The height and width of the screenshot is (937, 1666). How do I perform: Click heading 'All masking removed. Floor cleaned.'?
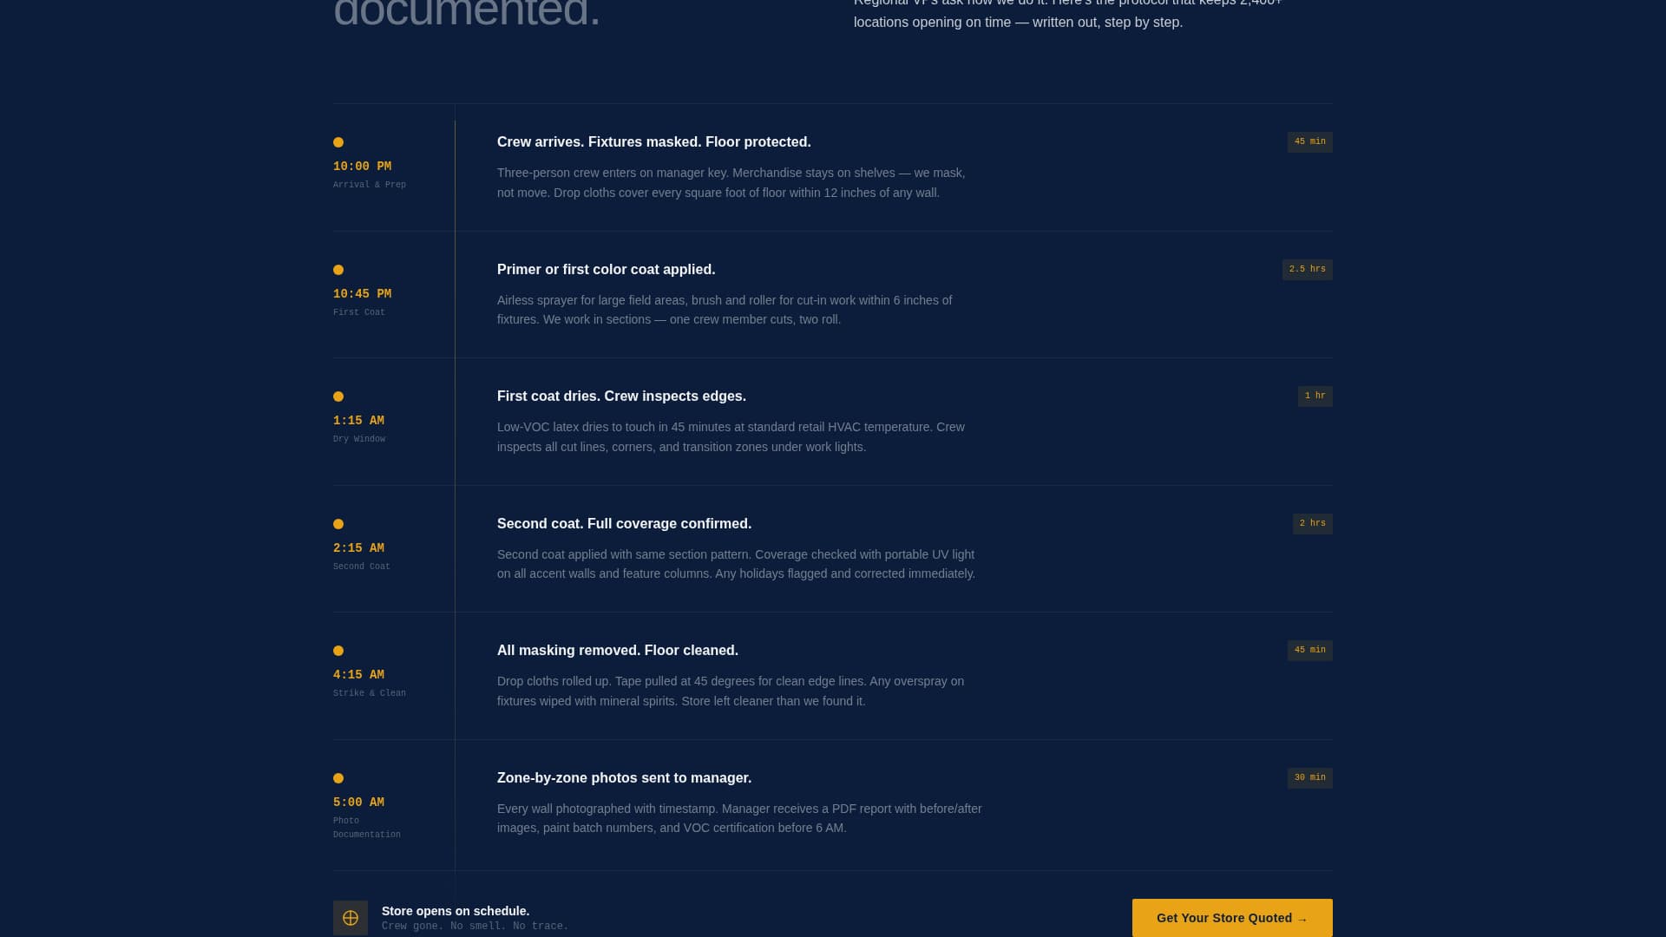click(x=618, y=651)
